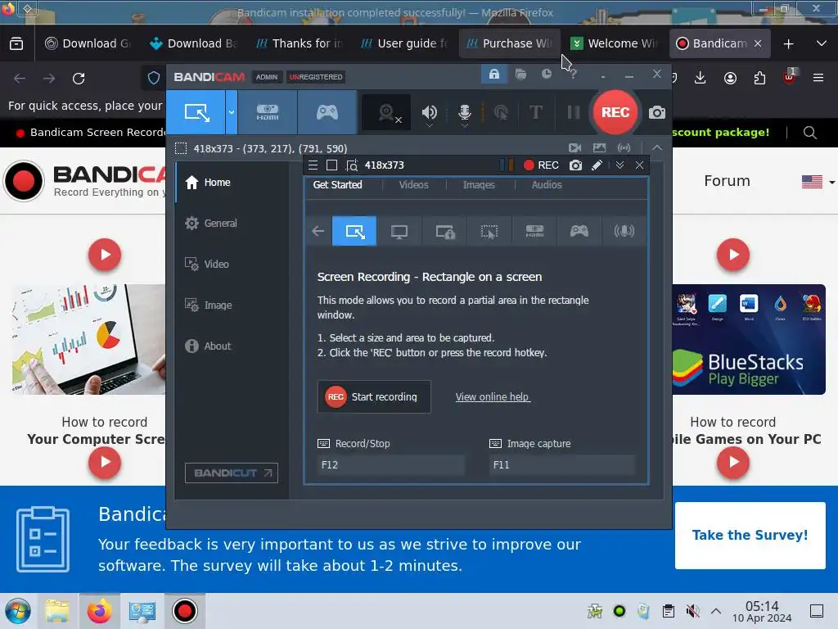Click the 418x373 size label on the rectangle bar
The height and width of the screenshot is (629, 838).
[x=385, y=165]
